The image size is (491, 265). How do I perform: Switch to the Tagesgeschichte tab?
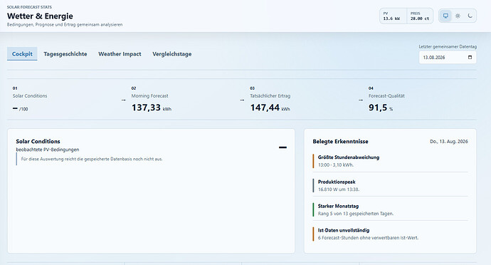(65, 54)
